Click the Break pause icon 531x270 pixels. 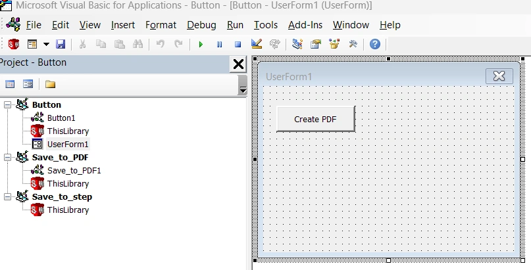point(220,44)
